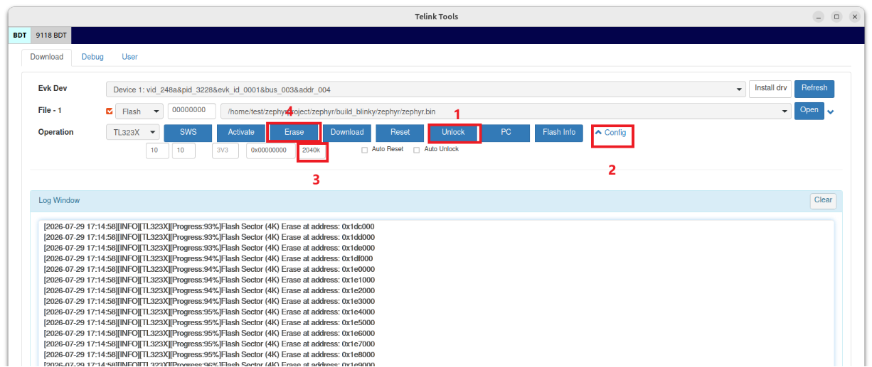872x367 pixels.
Task: Select log line with address 0x1e7000
Action: (209, 344)
